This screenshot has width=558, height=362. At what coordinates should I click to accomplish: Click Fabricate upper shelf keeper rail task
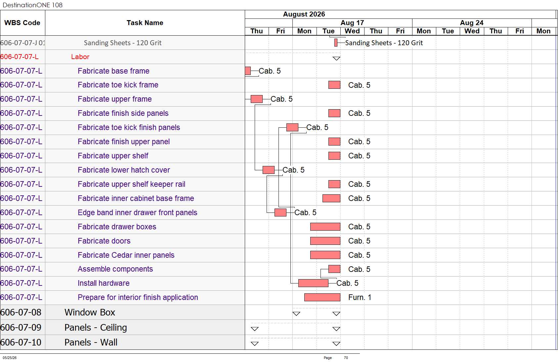click(132, 184)
